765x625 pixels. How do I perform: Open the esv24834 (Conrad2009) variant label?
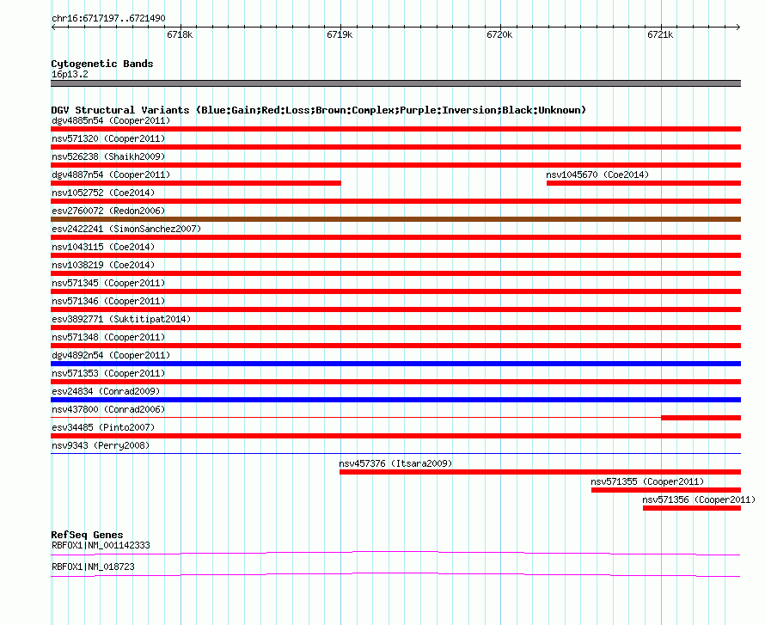tap(106, 391)
